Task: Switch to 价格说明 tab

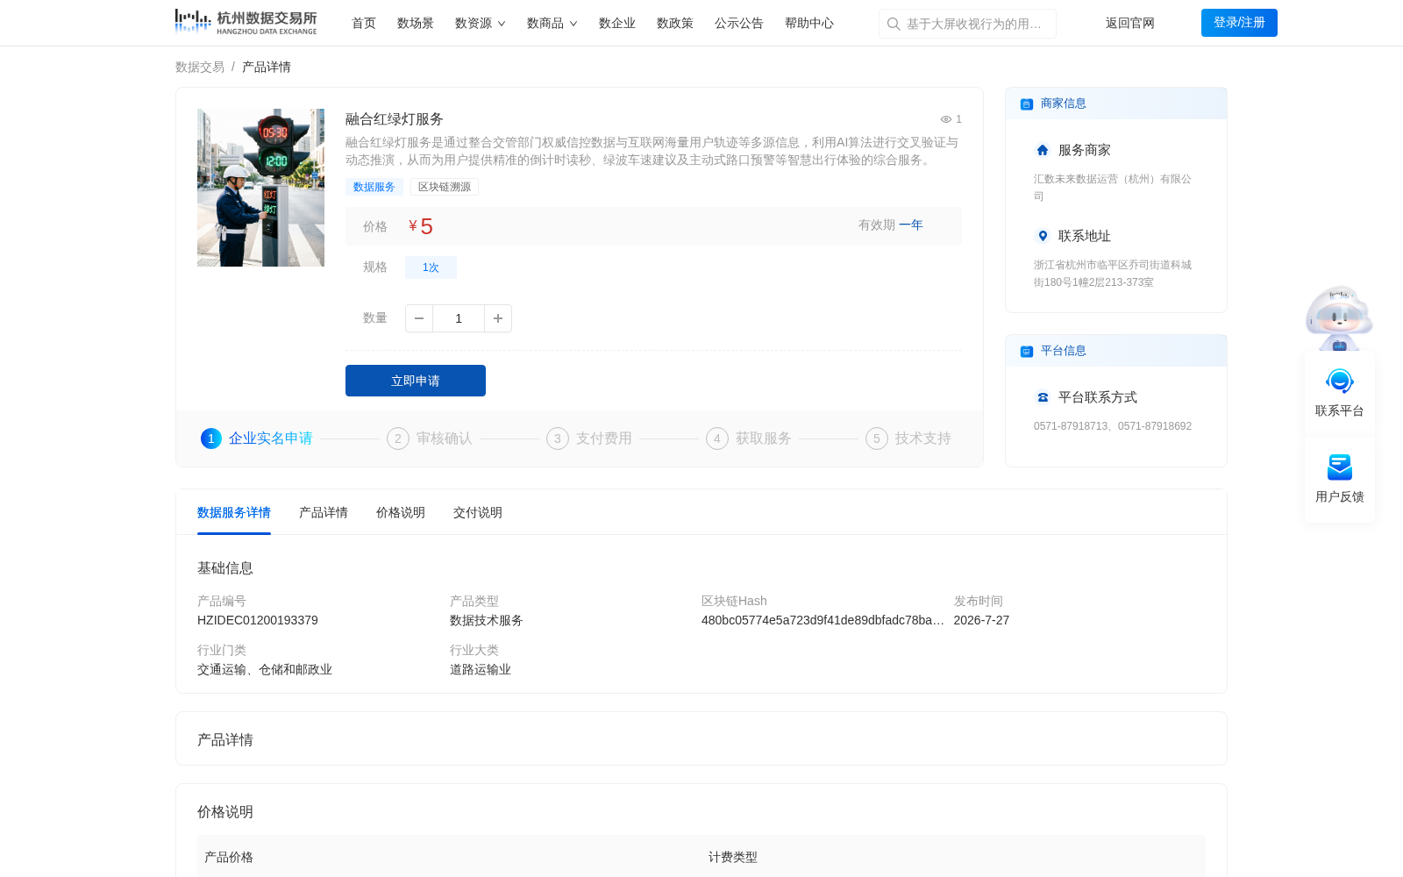Action: click(401, 512)
